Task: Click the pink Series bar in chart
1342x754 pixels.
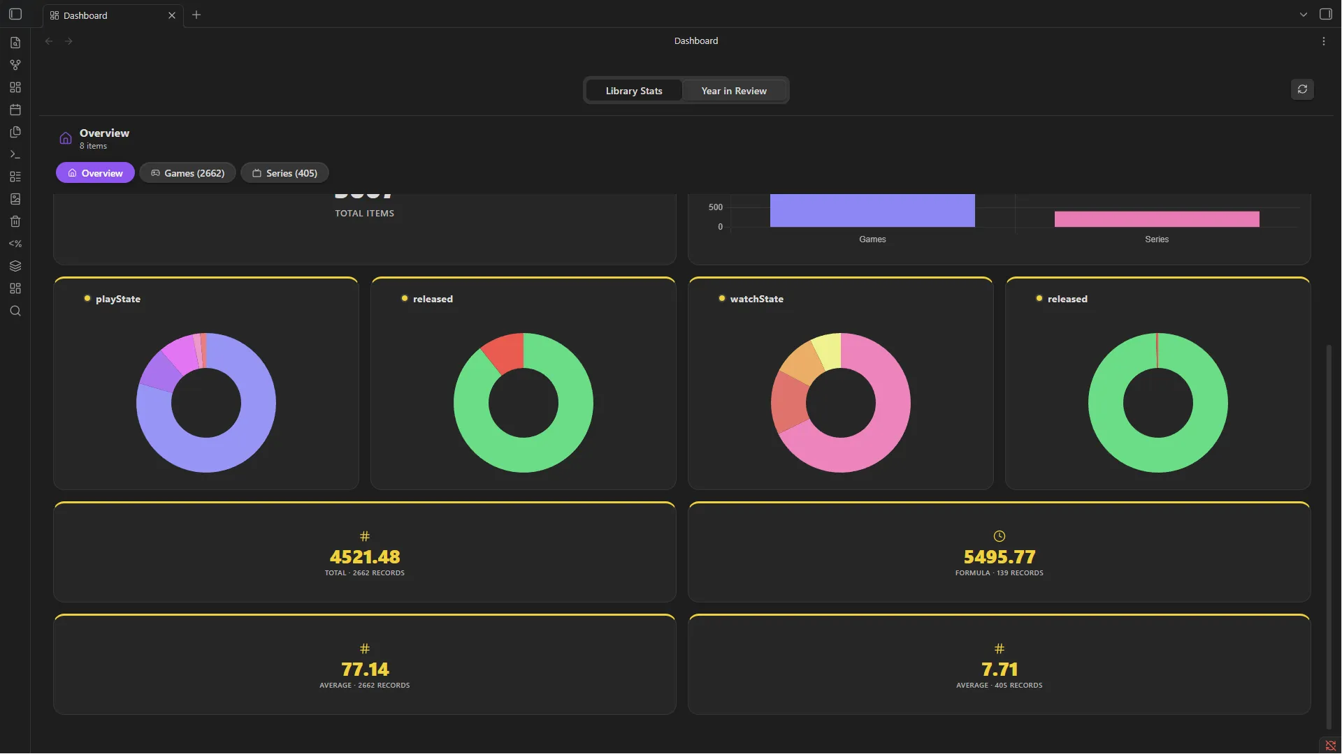Action: (1157, 219)
